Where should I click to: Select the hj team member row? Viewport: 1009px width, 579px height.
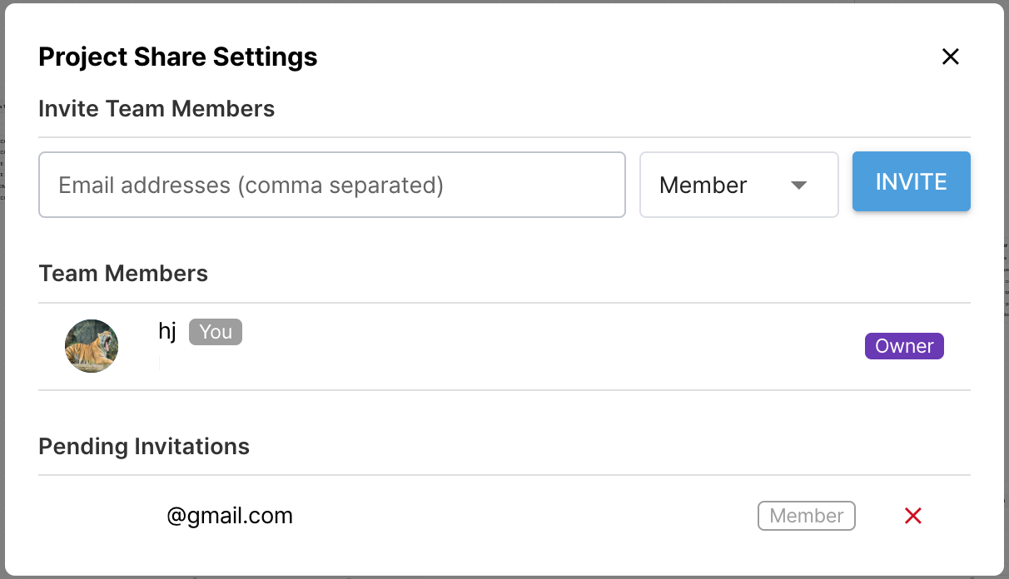pos(504,346)
